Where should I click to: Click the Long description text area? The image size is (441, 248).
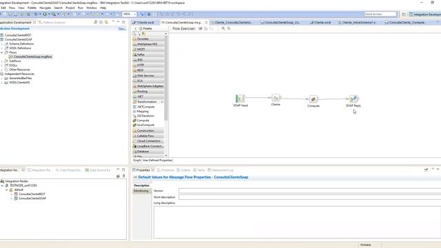[x=297, y=222]
